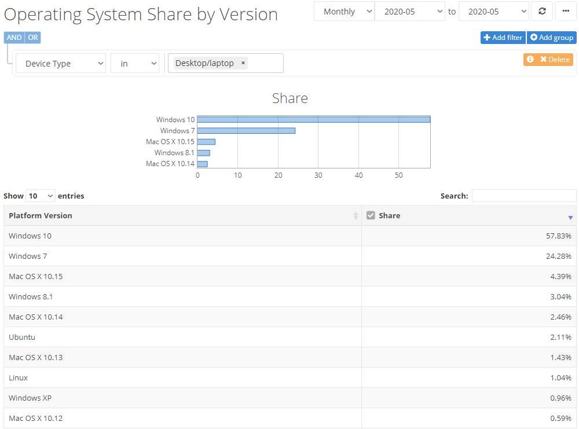The image size is (579, 429).
Task: Click the Mac OS X 10.14 chart bar
Action: pyautogui.click(x=203, y=164)
